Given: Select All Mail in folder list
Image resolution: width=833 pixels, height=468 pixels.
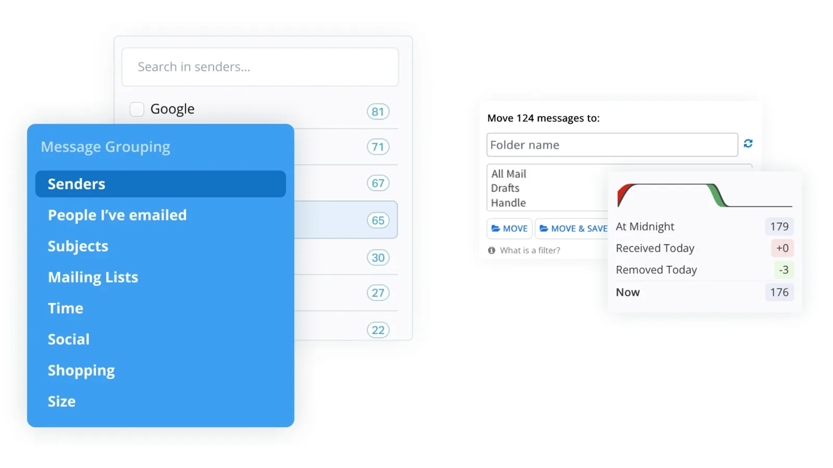Looking at the screenshot, I should (509, 174).
